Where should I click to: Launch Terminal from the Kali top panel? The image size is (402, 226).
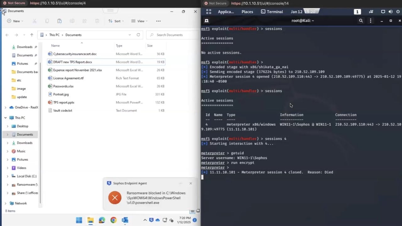pyautogui.click(x=272, y=11)
